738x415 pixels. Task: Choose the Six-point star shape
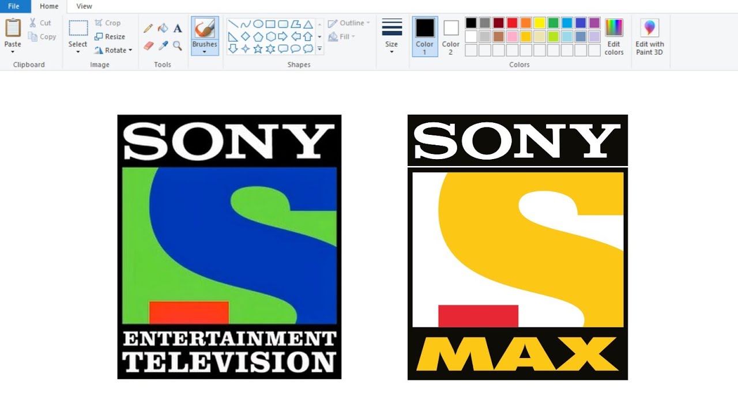270,49
